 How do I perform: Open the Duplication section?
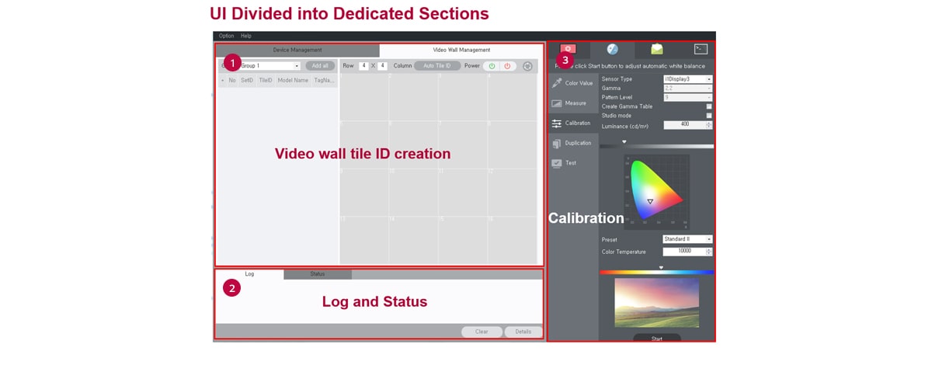[x=557, y=144]
